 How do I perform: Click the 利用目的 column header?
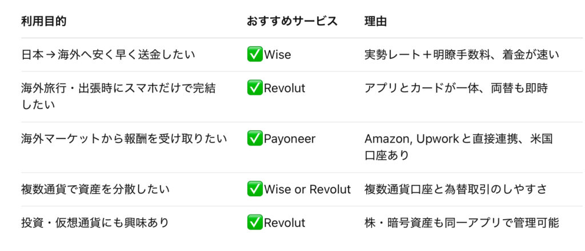(x=44, y=22)
